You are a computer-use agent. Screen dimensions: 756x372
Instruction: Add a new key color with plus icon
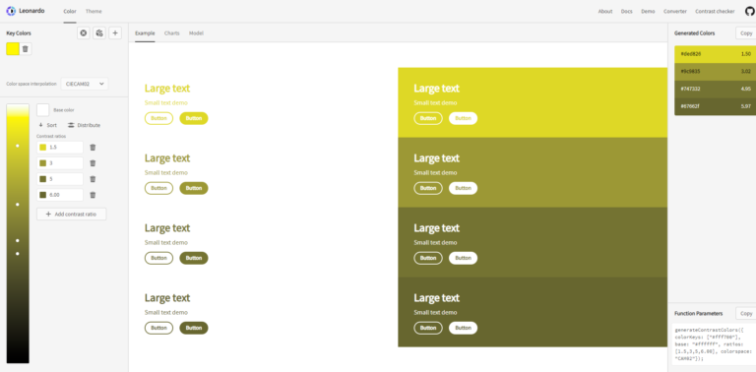click(x=115, y=33)
